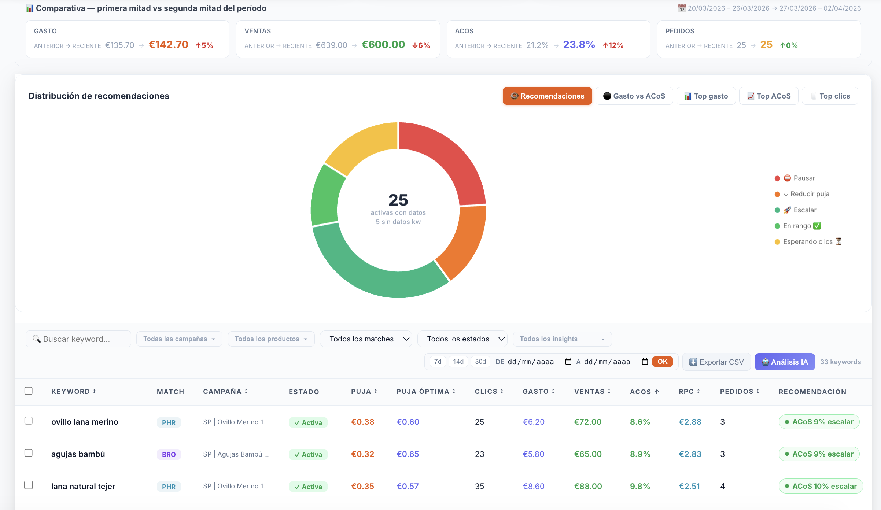Viewport: 881px width, 510px height.
Task: Check the row for lana natural tejer
Action: point(29,485)
